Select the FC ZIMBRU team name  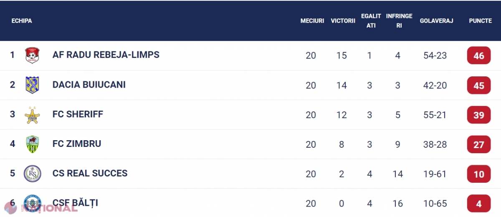[77, 144]
